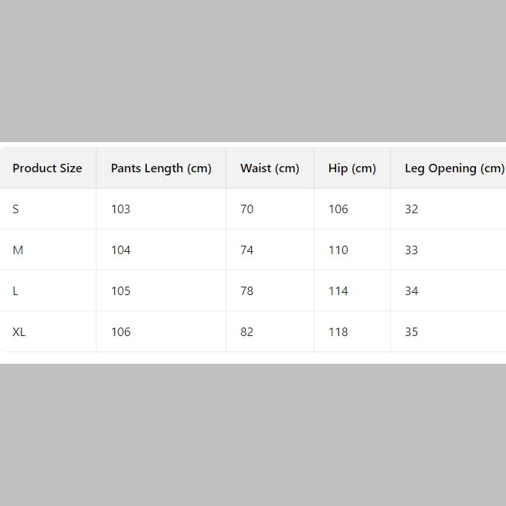Image resolution: width=506 pixels, height=506 pixels.
Task: Click the Hip (cm) column header
Action: click(x=352, y=168)
